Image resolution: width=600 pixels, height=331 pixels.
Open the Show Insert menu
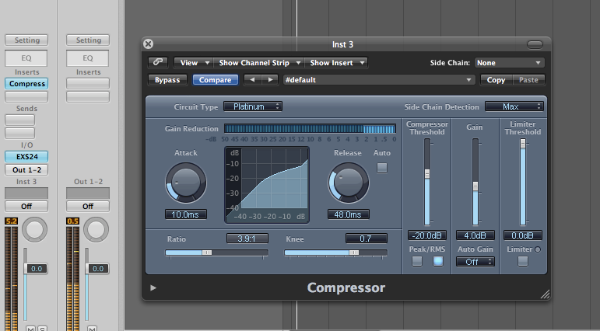pyautogui.click(x=336, y=63)
